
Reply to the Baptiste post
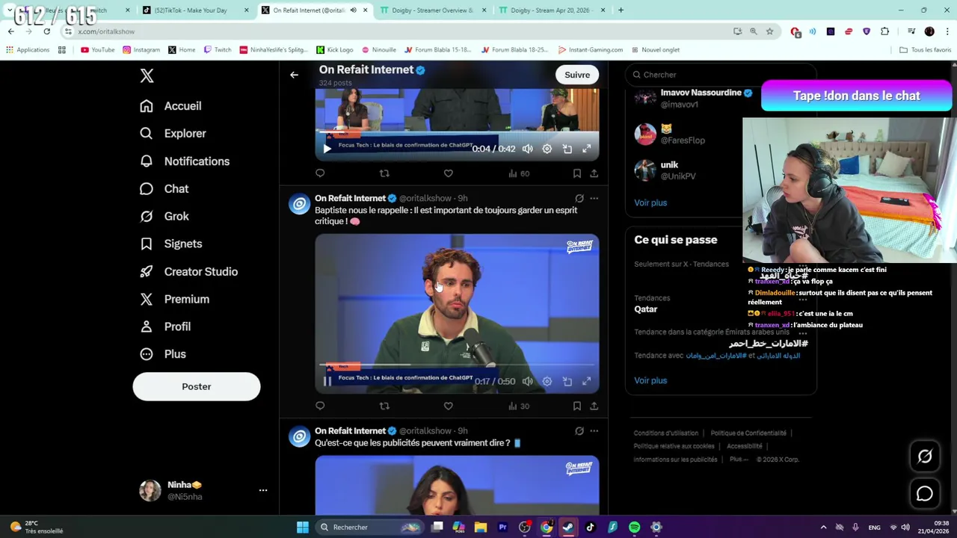click(320, 406)
